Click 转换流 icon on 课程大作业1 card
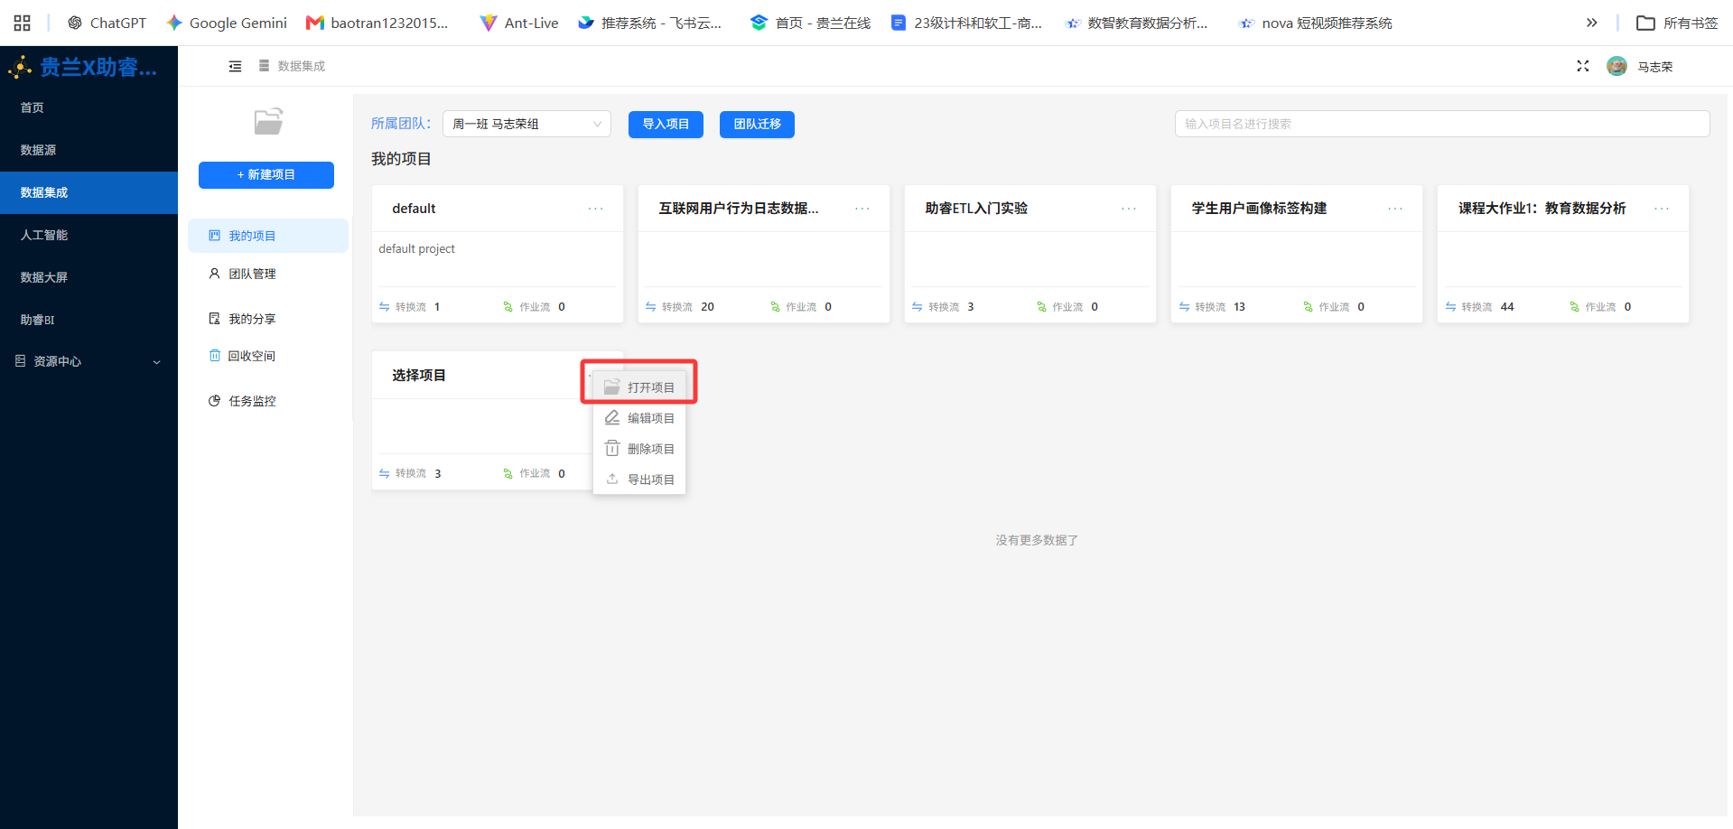Image resolution: width=1733 pixels, height=829 pixels. tap(1451, 307)
